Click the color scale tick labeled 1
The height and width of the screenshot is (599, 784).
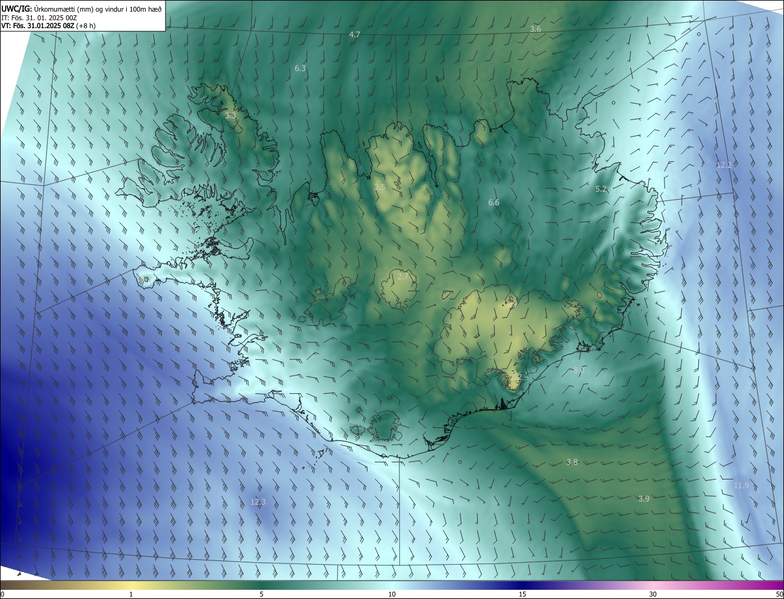click(131, 594)
